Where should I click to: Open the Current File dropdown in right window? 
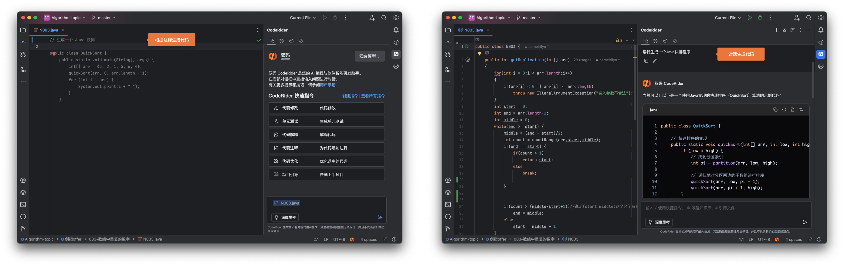click(728, 18)
